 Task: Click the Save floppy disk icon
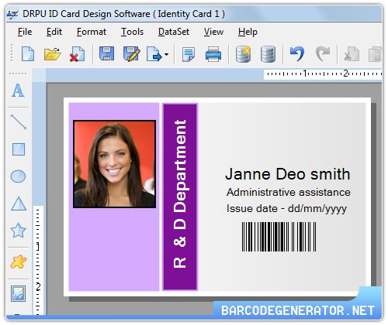106,53
